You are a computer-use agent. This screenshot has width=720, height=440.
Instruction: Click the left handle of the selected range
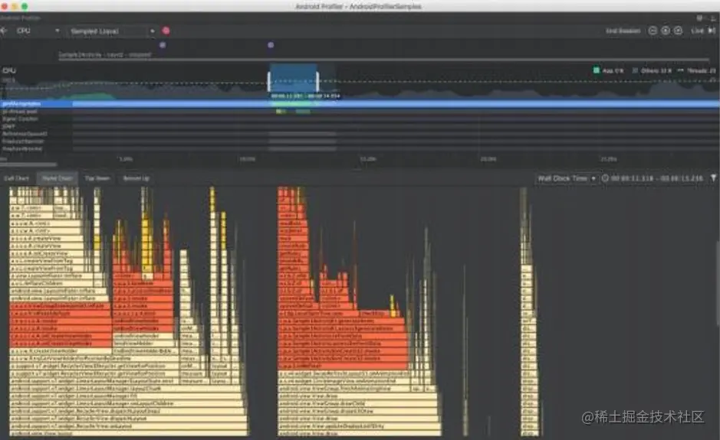click(x=269, y=82)
